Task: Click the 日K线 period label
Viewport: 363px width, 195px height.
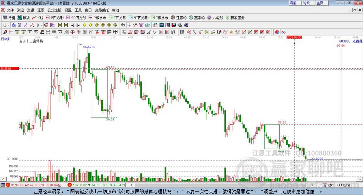Action: [x=5, y=39]
